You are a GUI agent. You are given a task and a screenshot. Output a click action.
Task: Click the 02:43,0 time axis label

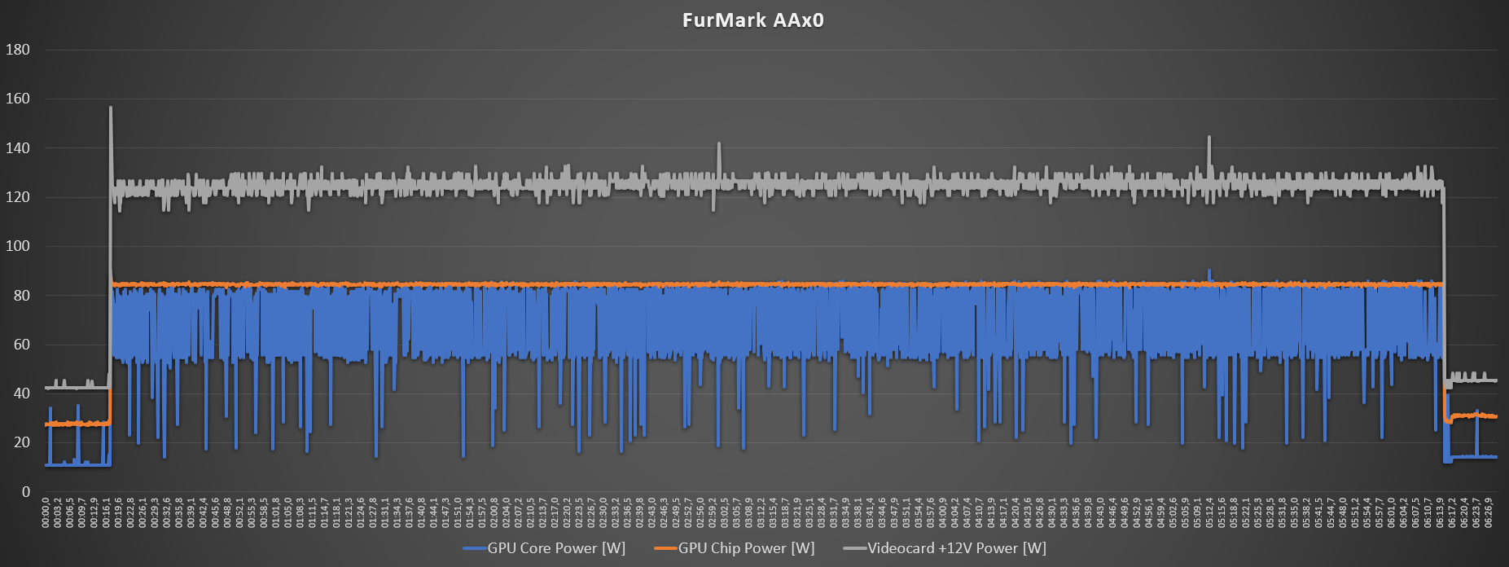(x=651, y=513)
